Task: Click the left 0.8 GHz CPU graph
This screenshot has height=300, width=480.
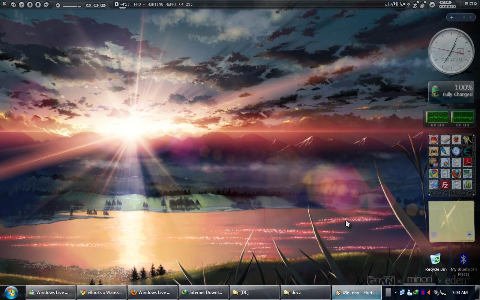Action: pyautogui.click(x=437, y=117)
